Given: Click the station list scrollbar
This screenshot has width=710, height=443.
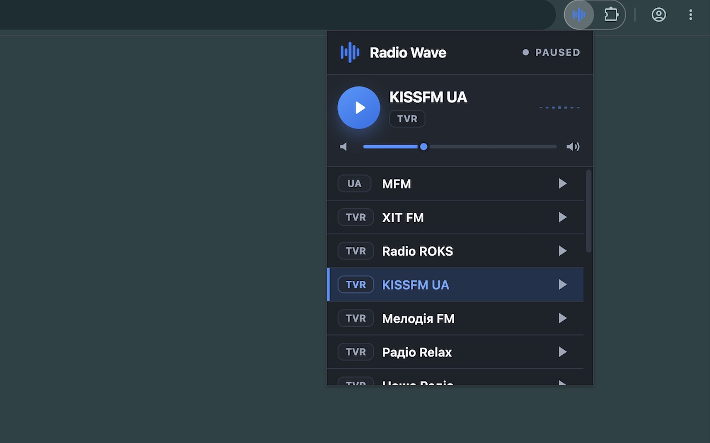Looking at the screenshot, I should pos(589,211).
